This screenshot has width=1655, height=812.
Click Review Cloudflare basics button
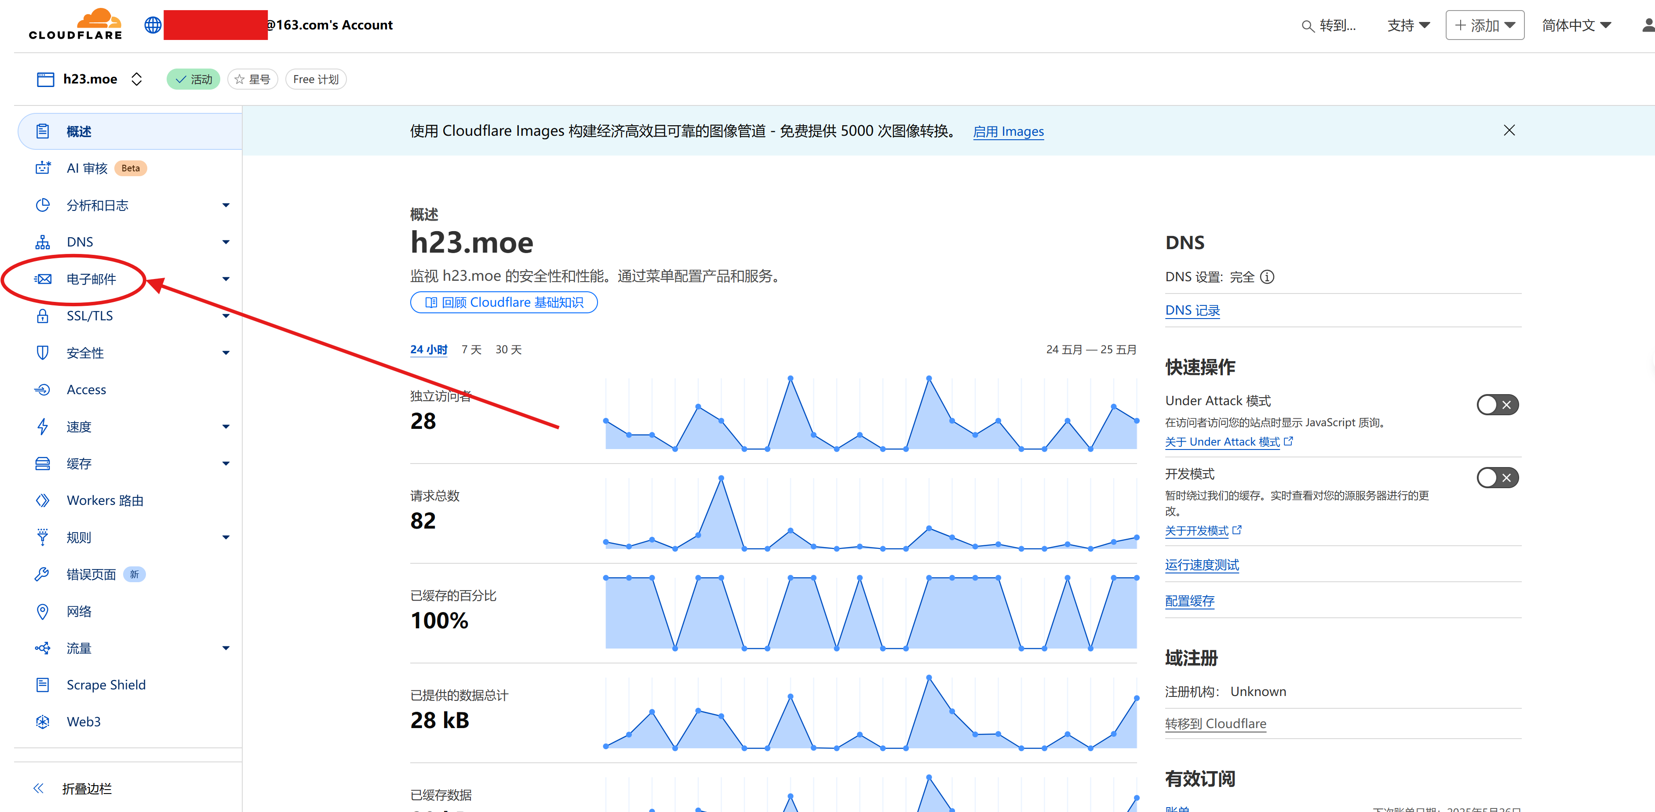click(504, 302)
